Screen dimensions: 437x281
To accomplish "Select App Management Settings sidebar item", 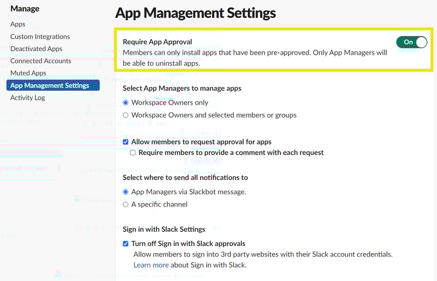I will (x=53, y=85).
